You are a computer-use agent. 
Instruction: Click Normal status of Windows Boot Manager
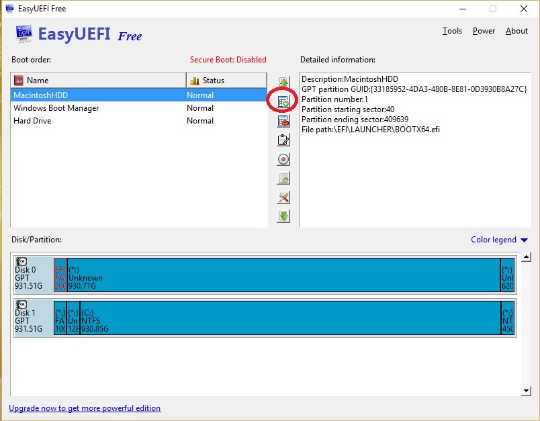pos(200,108)
